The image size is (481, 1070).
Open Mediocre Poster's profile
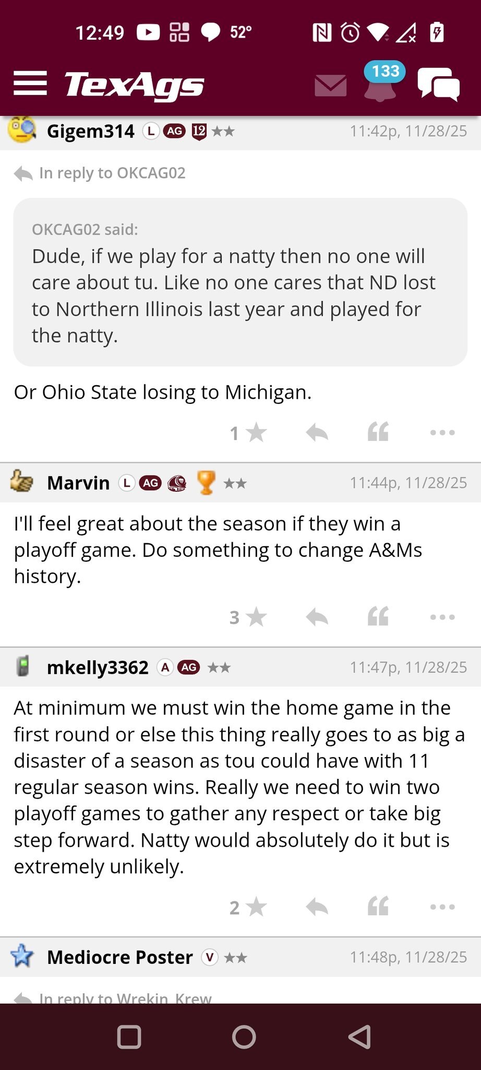(x=119, y=957)
